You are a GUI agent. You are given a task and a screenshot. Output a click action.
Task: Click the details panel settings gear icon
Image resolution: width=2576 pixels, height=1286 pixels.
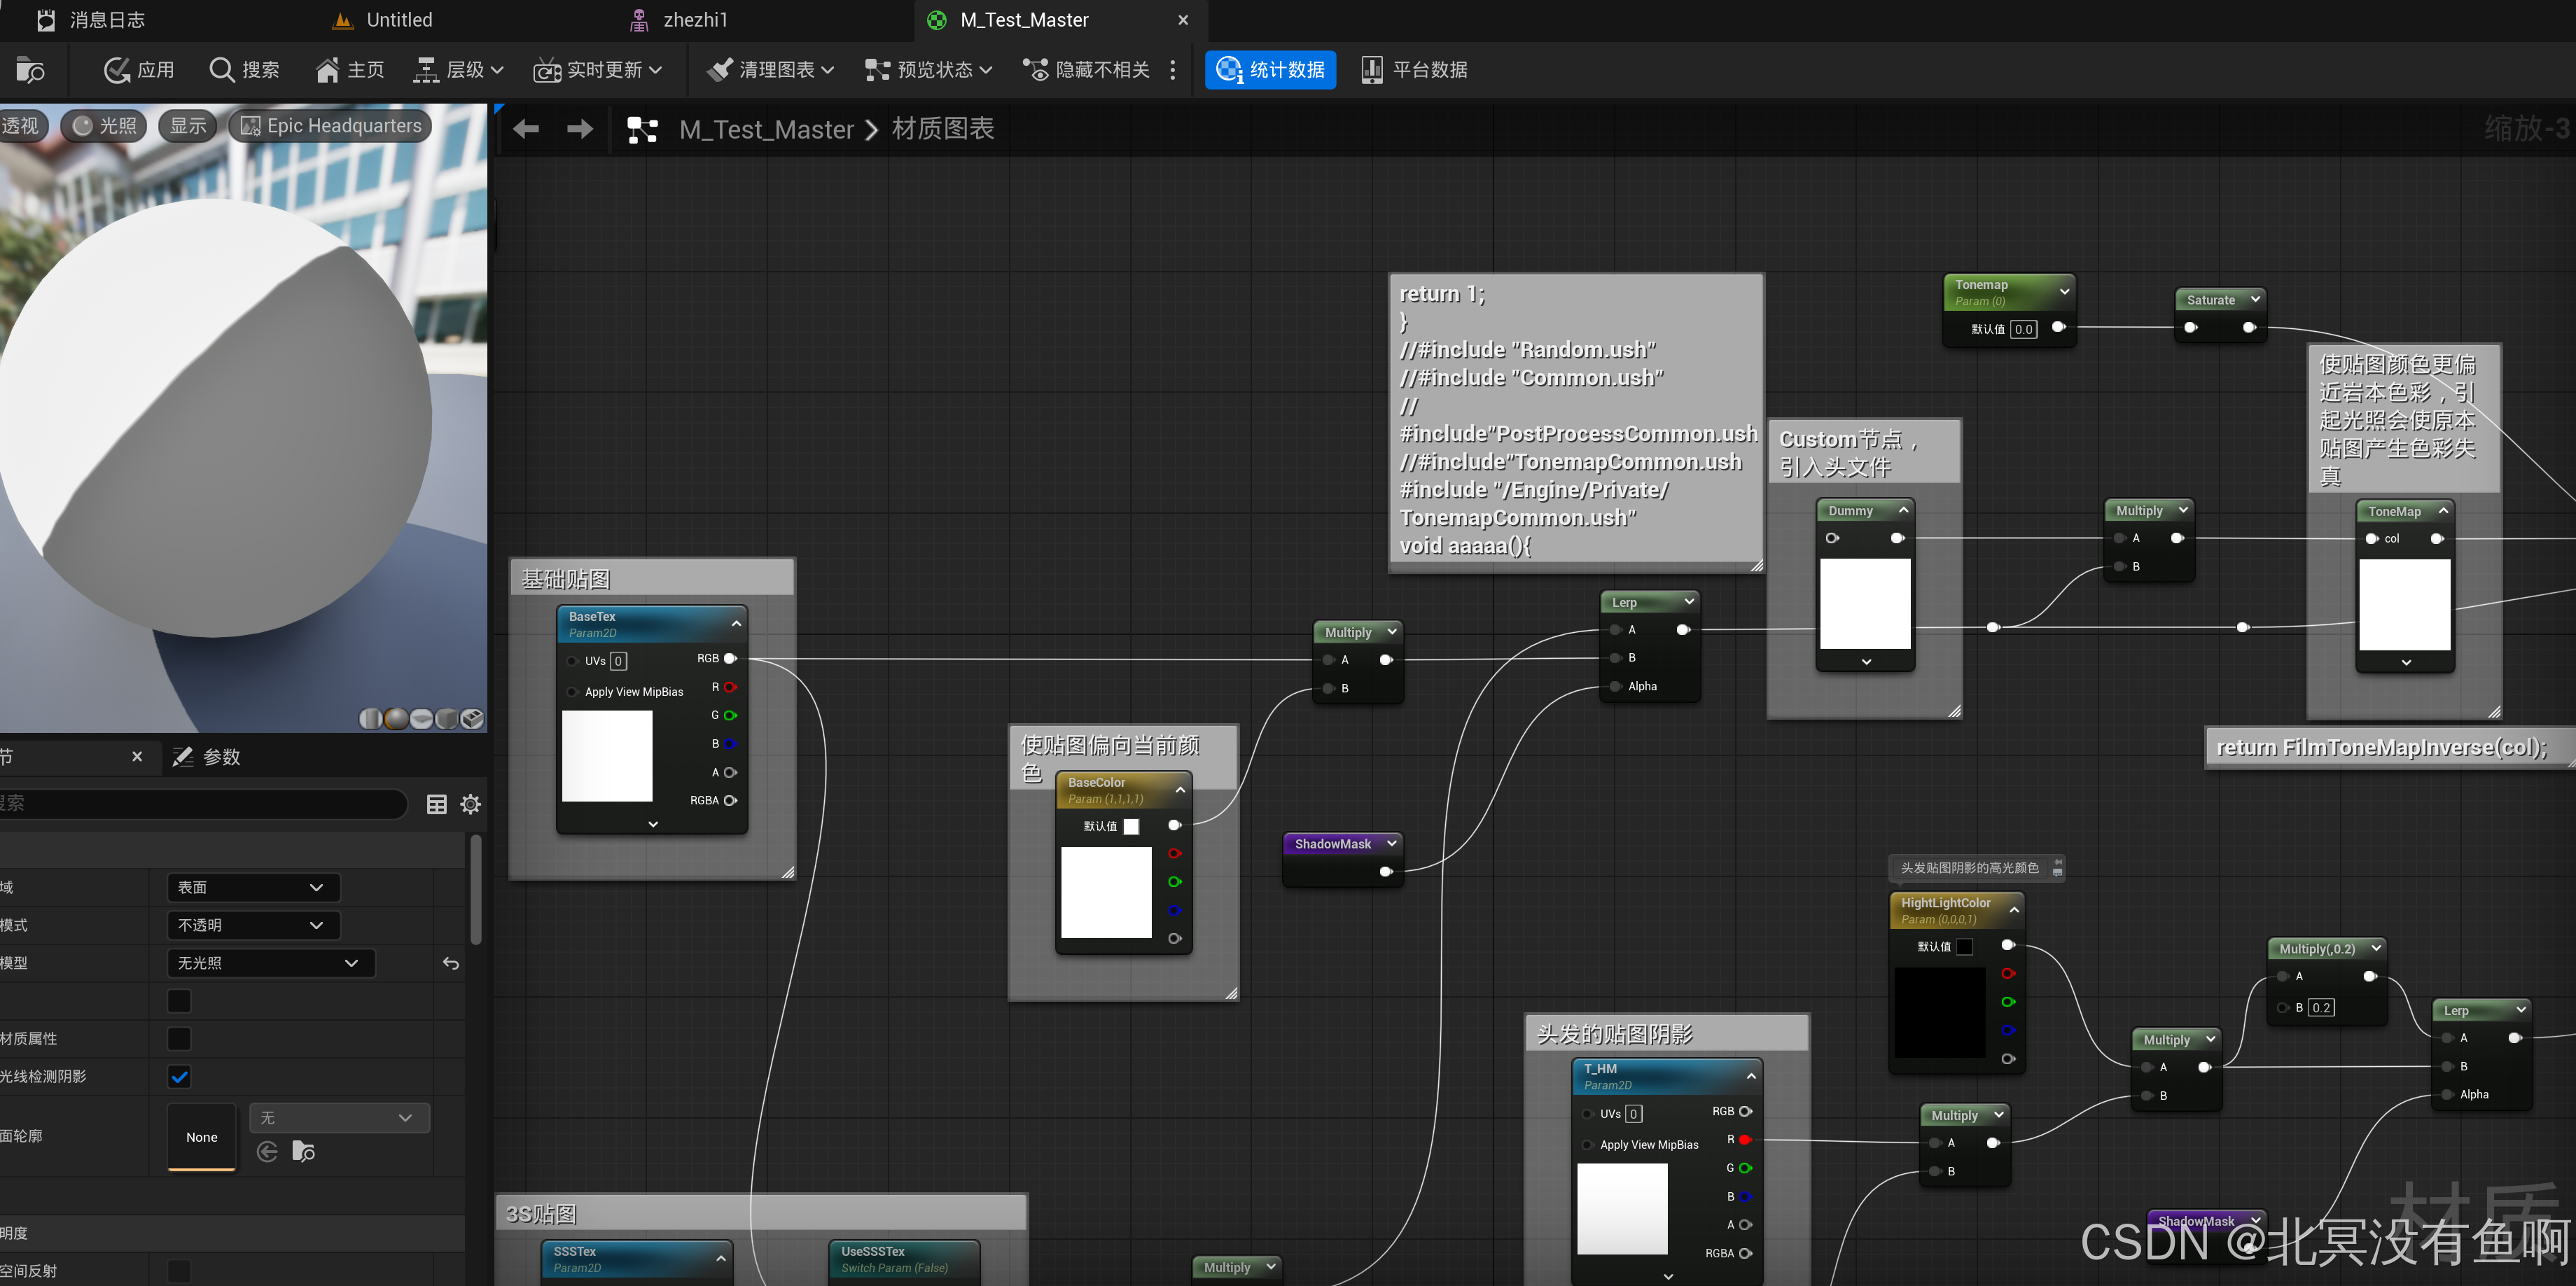471,804
